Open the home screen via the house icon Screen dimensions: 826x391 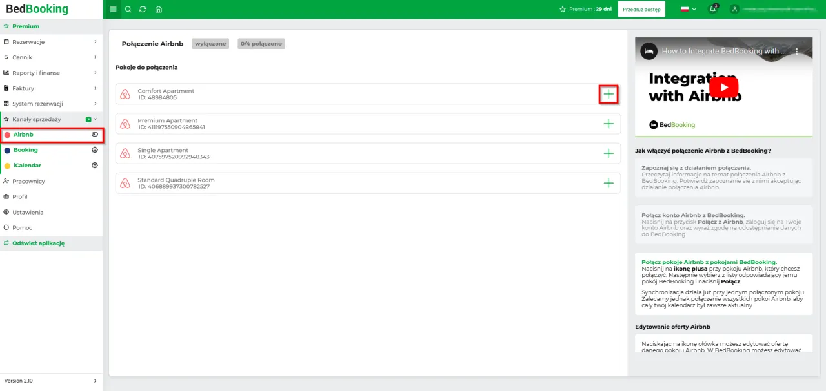pyautogui.click(x=158, y=9)
